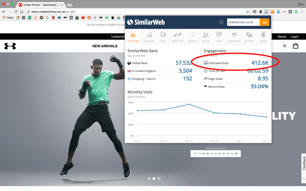
Task: Bookmark the page with the star icon
Action: tap(247, 12)
